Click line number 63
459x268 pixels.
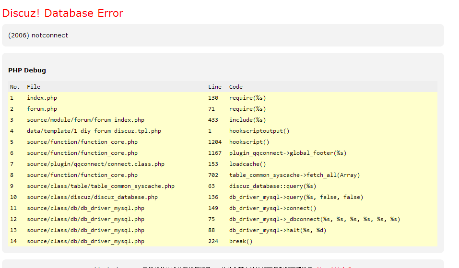tap(212, 186)
